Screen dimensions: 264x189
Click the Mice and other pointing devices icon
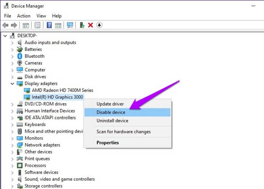(20, 131)
